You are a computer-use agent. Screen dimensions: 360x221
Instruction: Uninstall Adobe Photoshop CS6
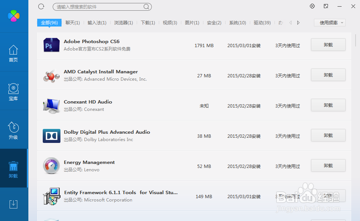click(x=328, y=45)
